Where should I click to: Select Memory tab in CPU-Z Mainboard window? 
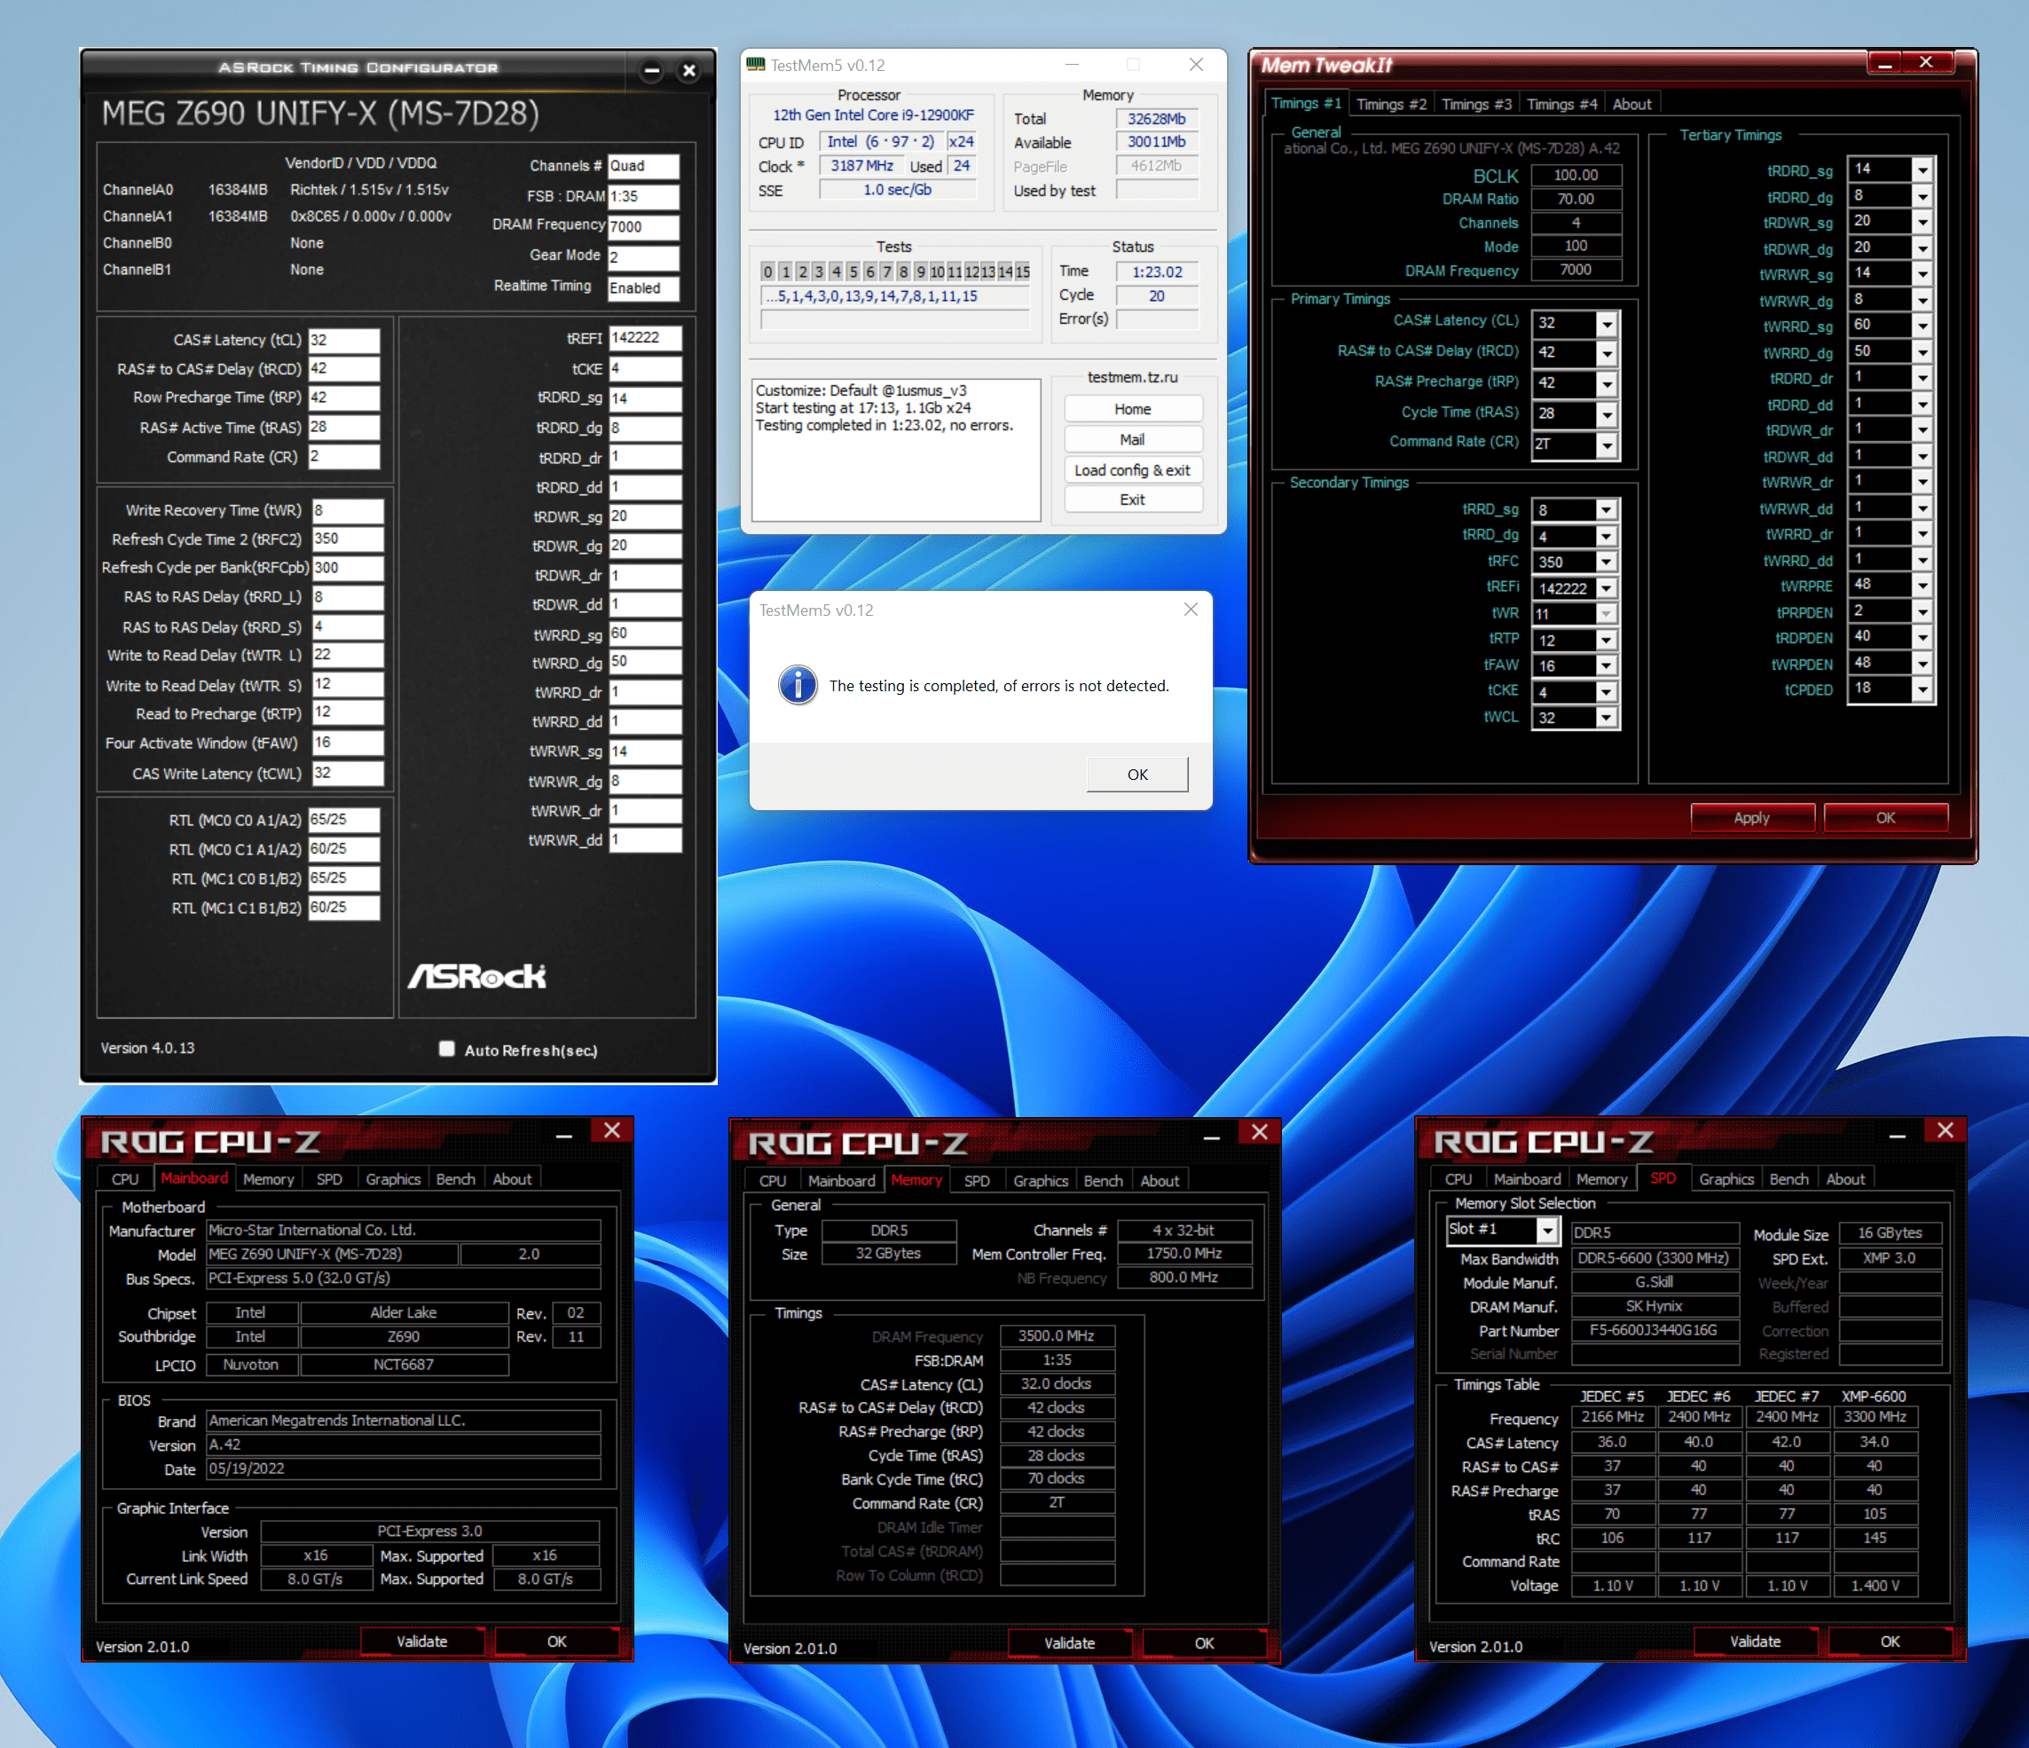pos(268,1179)
